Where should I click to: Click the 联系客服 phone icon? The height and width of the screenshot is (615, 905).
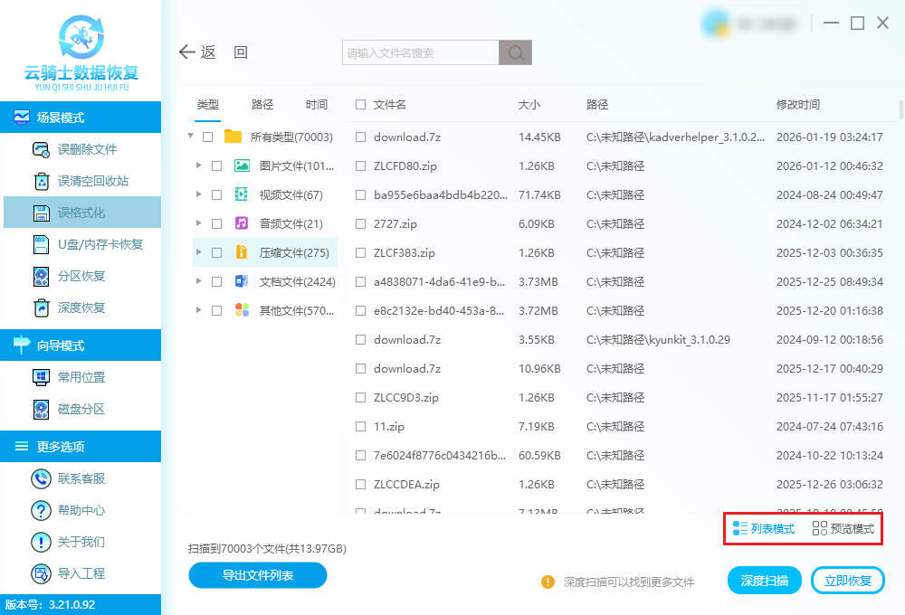point(41,478)
